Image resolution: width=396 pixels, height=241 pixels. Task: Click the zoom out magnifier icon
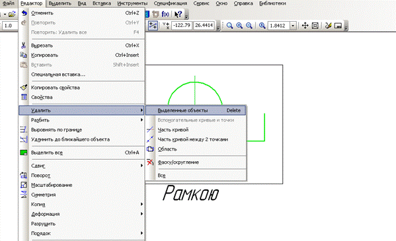249,26
